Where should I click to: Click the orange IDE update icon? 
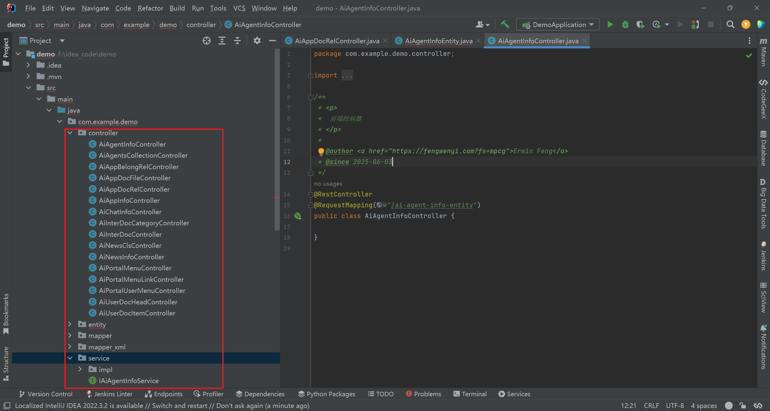(746, 24)
